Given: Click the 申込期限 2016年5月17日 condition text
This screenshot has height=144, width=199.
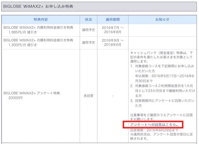Looking at the screenshot, I should [165, 78].
